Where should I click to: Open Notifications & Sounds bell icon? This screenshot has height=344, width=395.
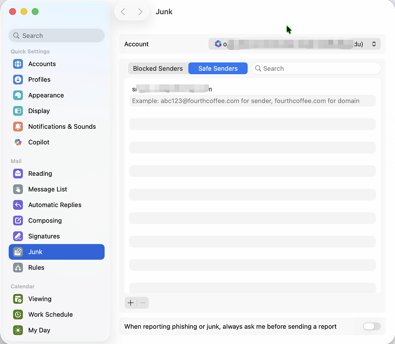pyautogui.click(x=18, y=127)
